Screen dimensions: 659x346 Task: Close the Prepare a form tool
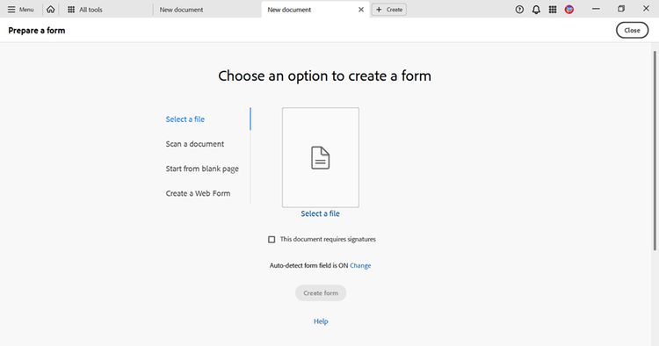[x=632, y=30]
